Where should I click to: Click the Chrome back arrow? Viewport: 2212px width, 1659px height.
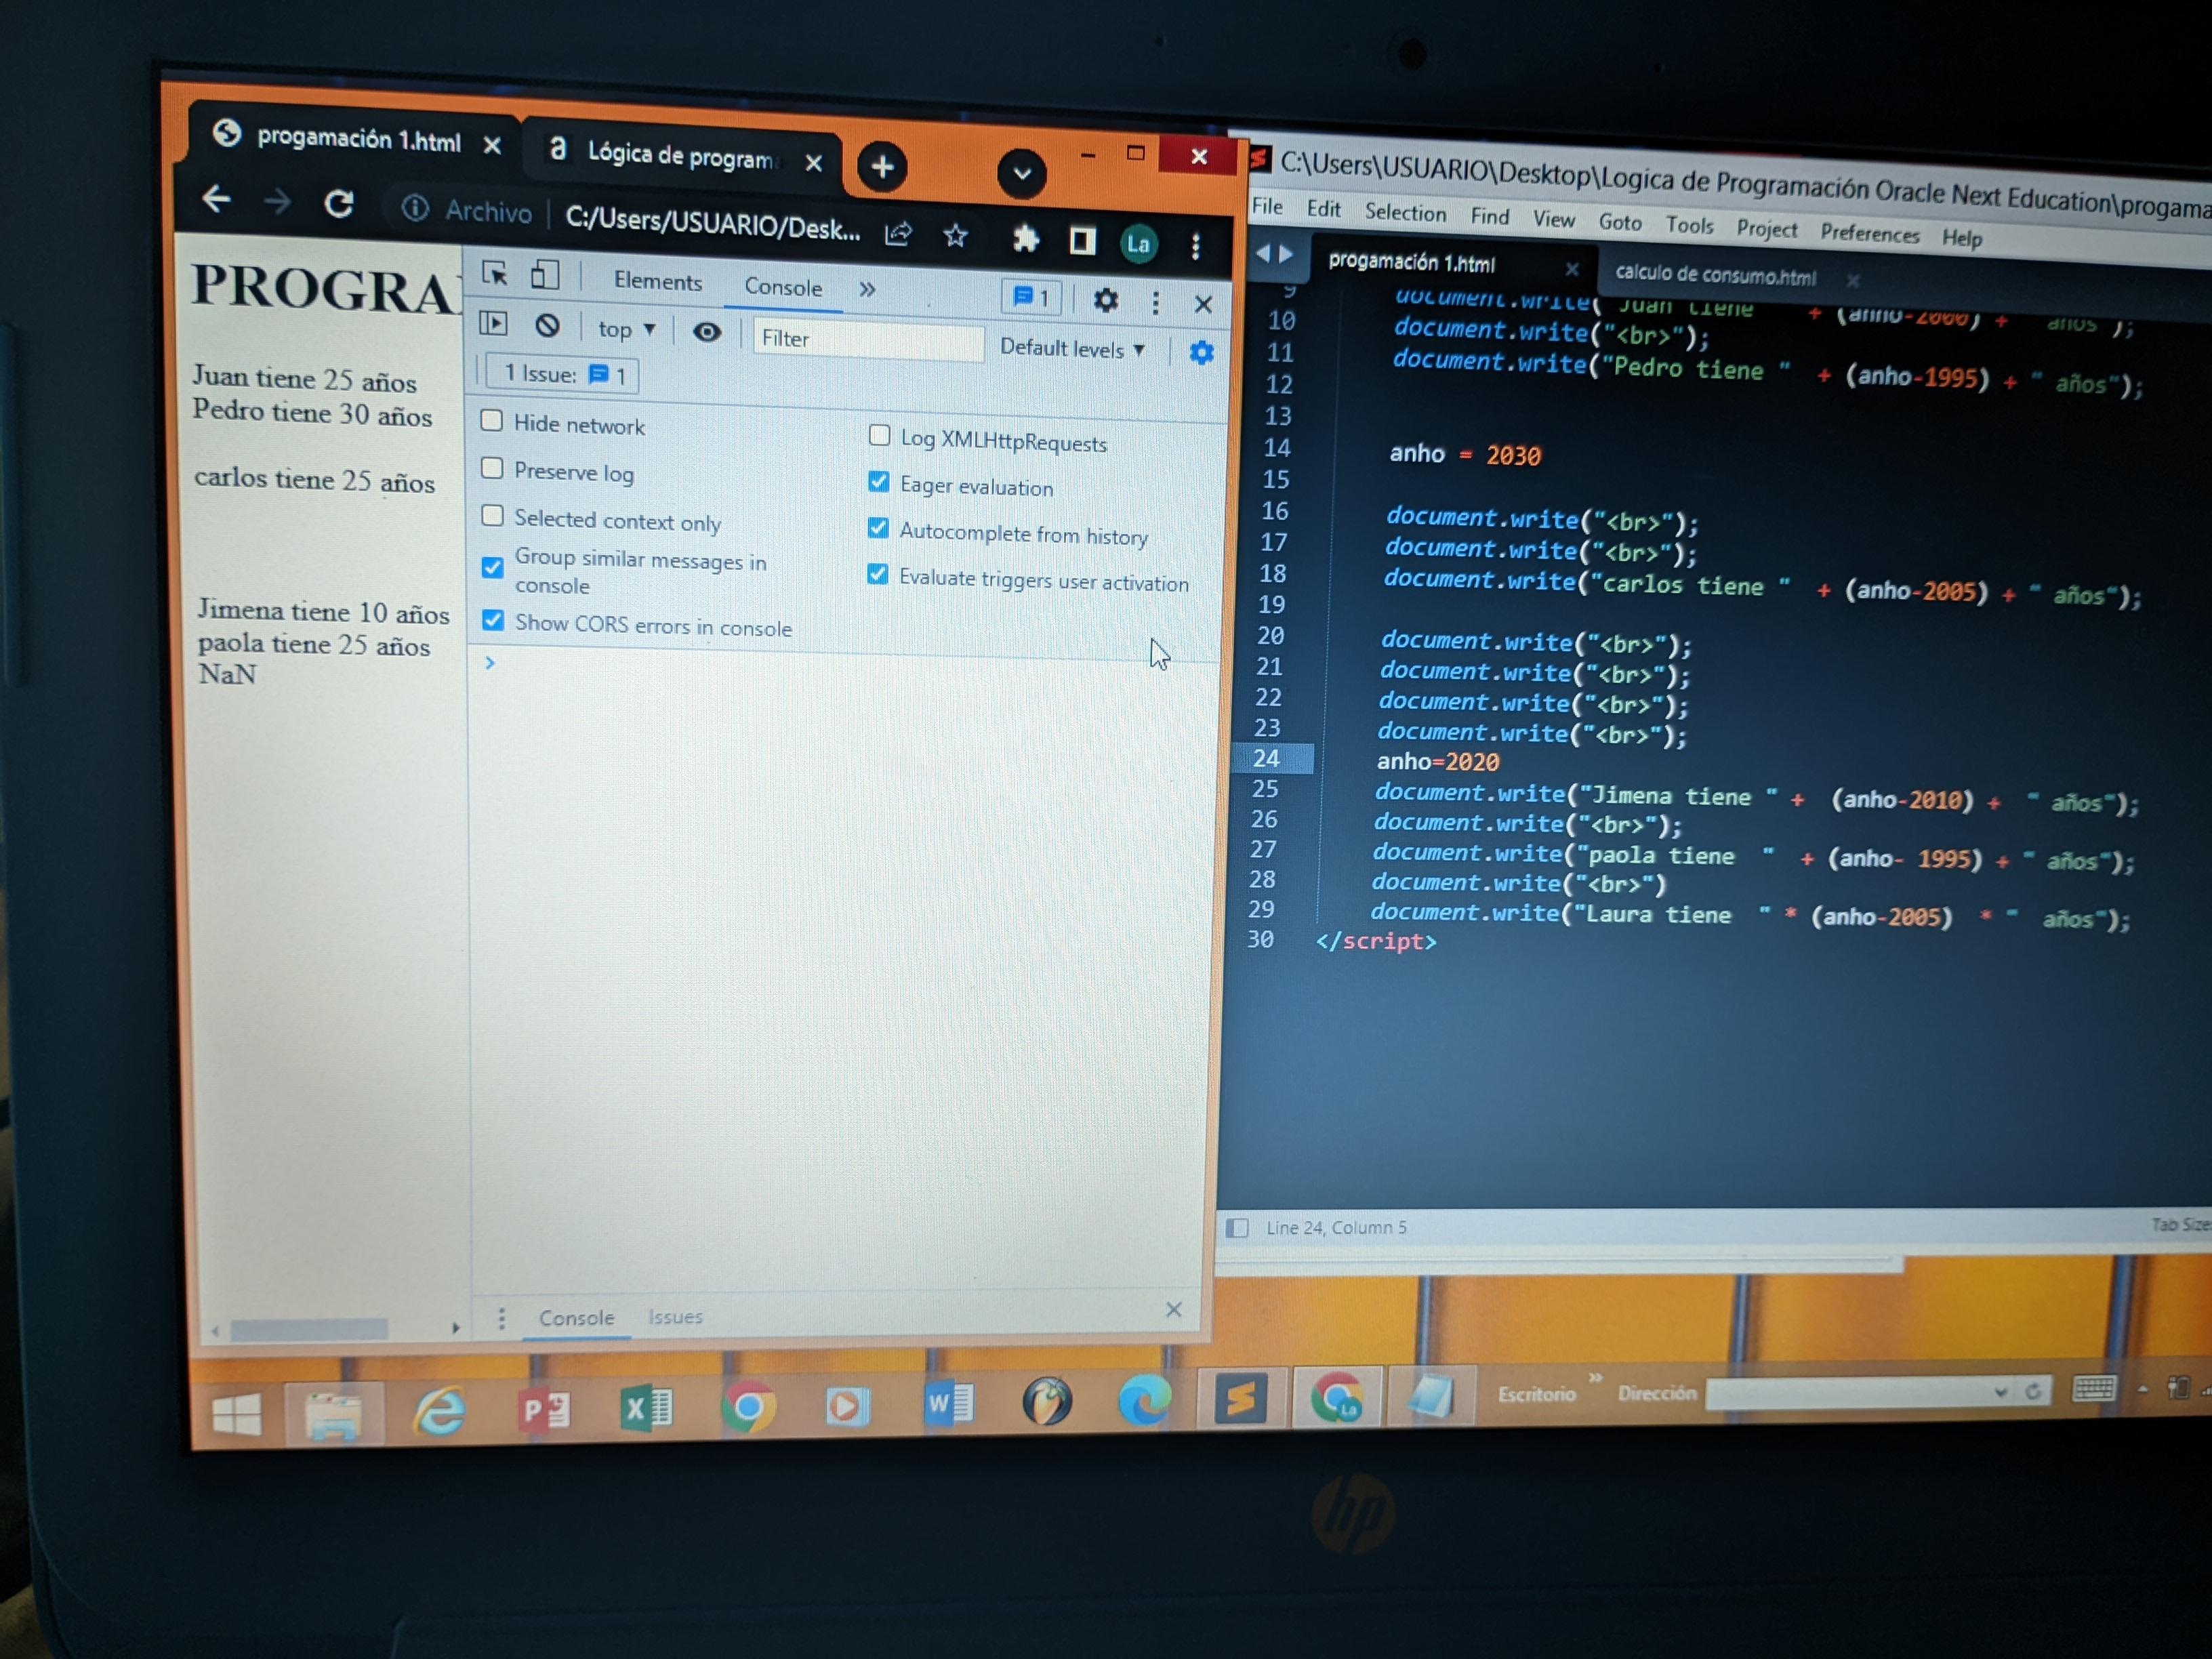coord(217,199)
